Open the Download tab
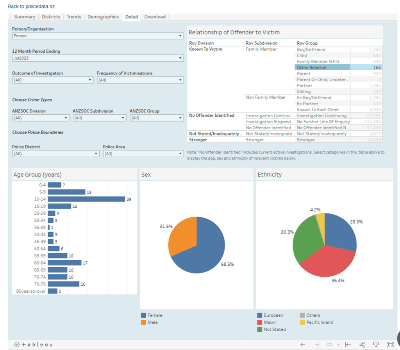The image size is (400, 350). click(155, 17)
